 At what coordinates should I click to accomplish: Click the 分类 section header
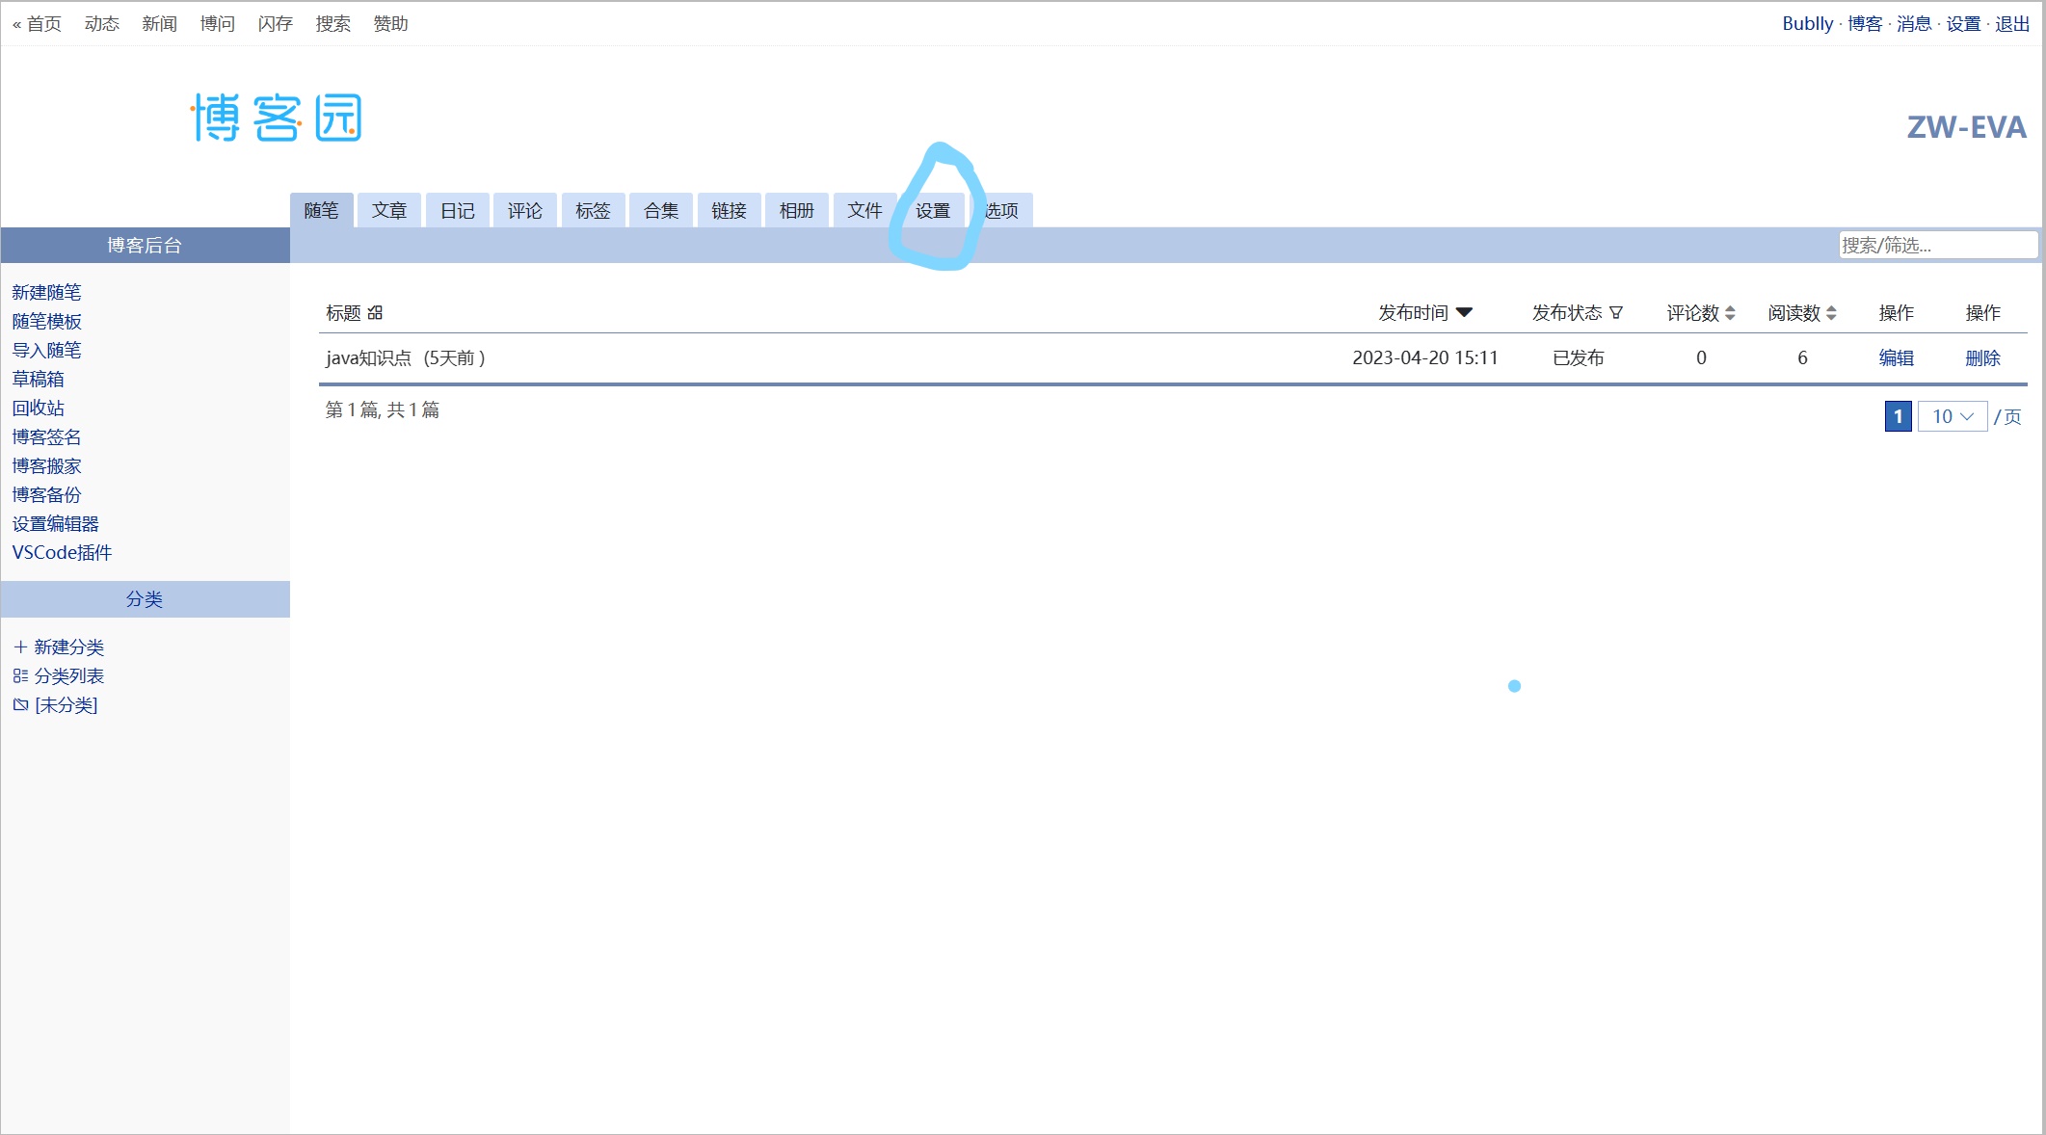[x=145, y=598]
